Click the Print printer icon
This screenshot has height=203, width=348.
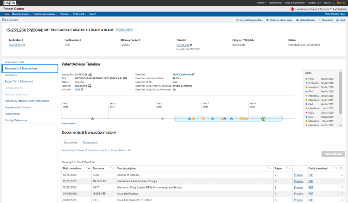pos(337,20)
